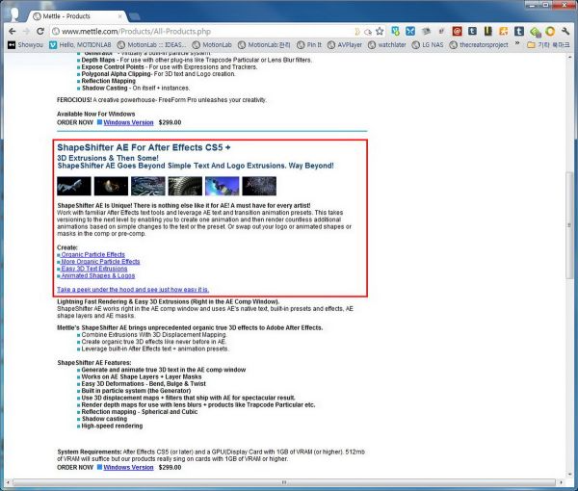This screenshot has width=578, height=491.
Task: Open the sixth ShapeShifter thumbnail image
Action: 259,186
